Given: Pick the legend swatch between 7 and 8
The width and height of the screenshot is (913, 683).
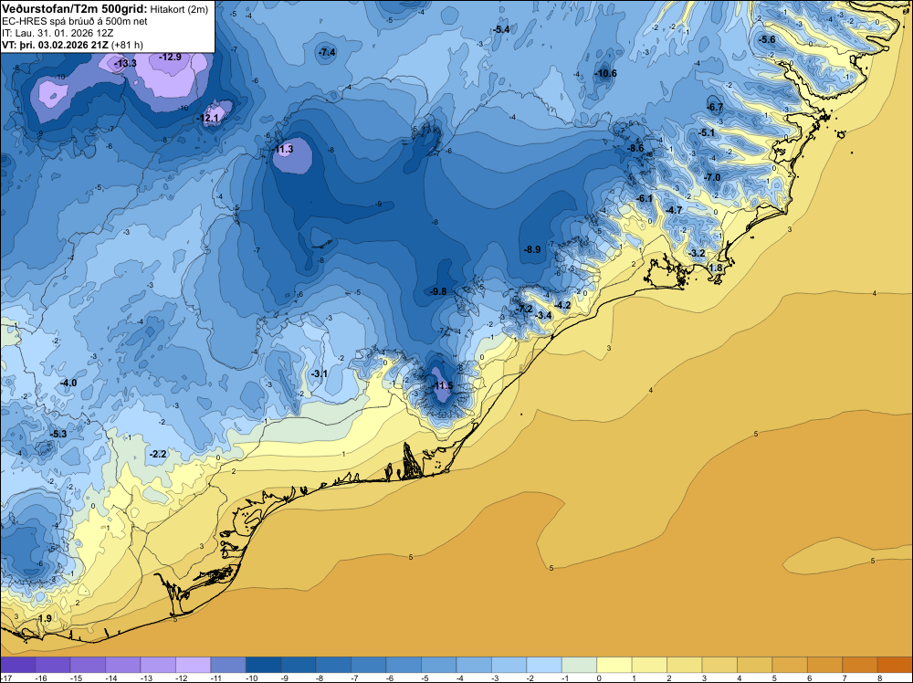Looking at the screenshot, I should click(860, 665).
